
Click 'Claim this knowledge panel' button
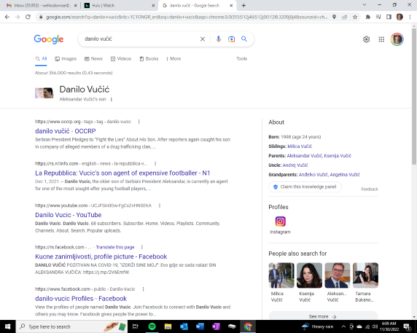pyautogui.click(x=305, y=187)
